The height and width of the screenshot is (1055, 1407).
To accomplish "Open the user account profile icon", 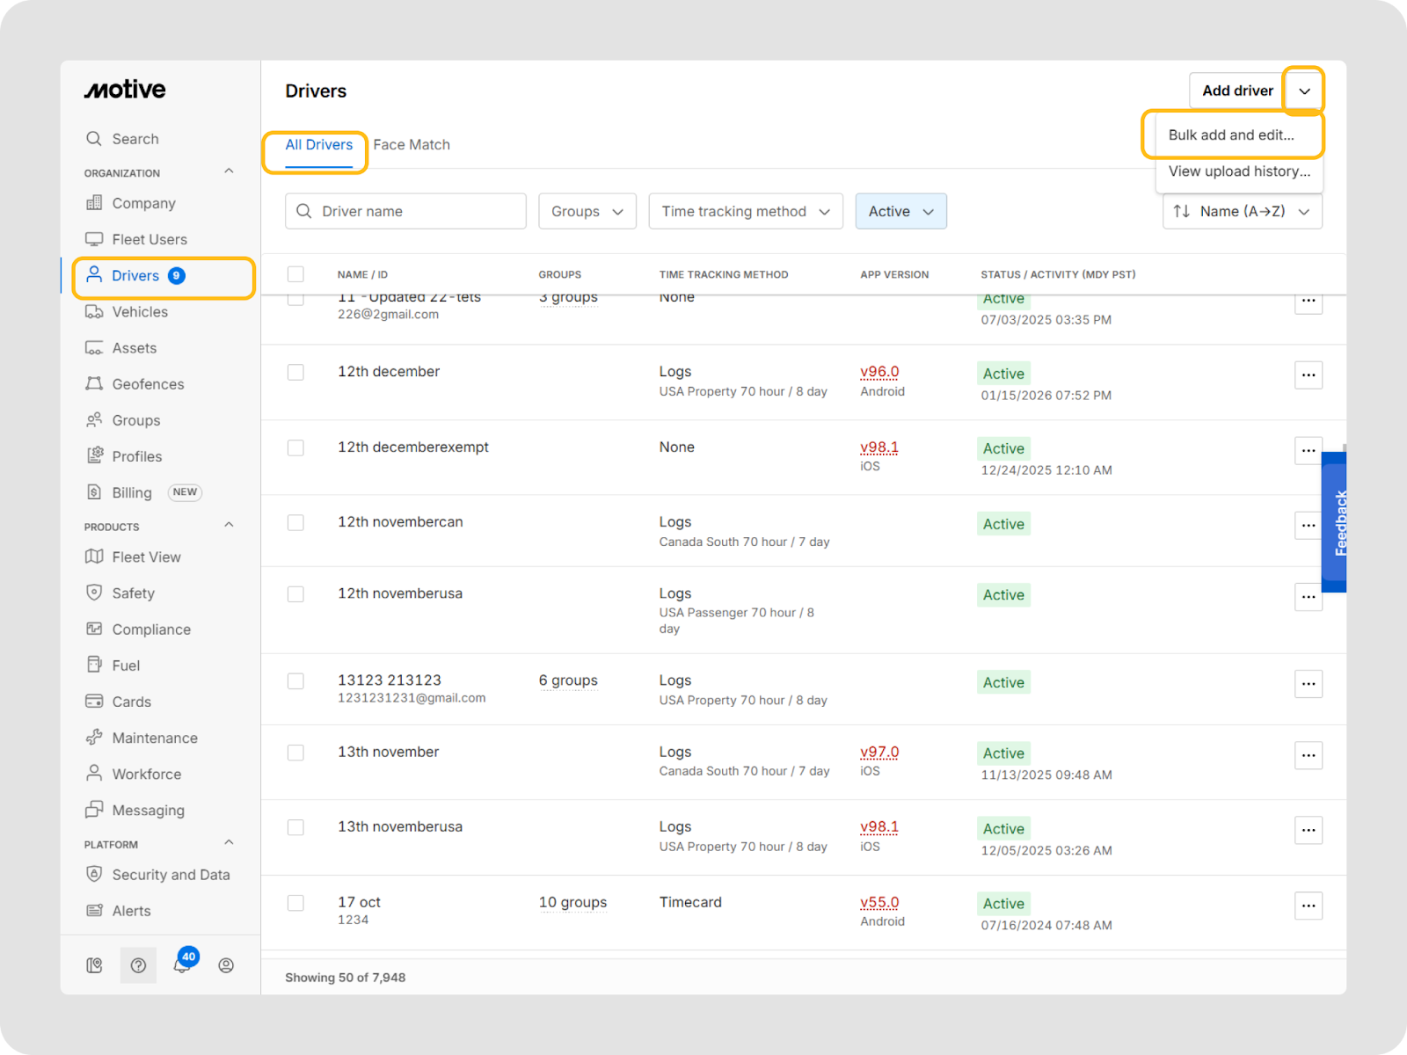I will (226, 965).
